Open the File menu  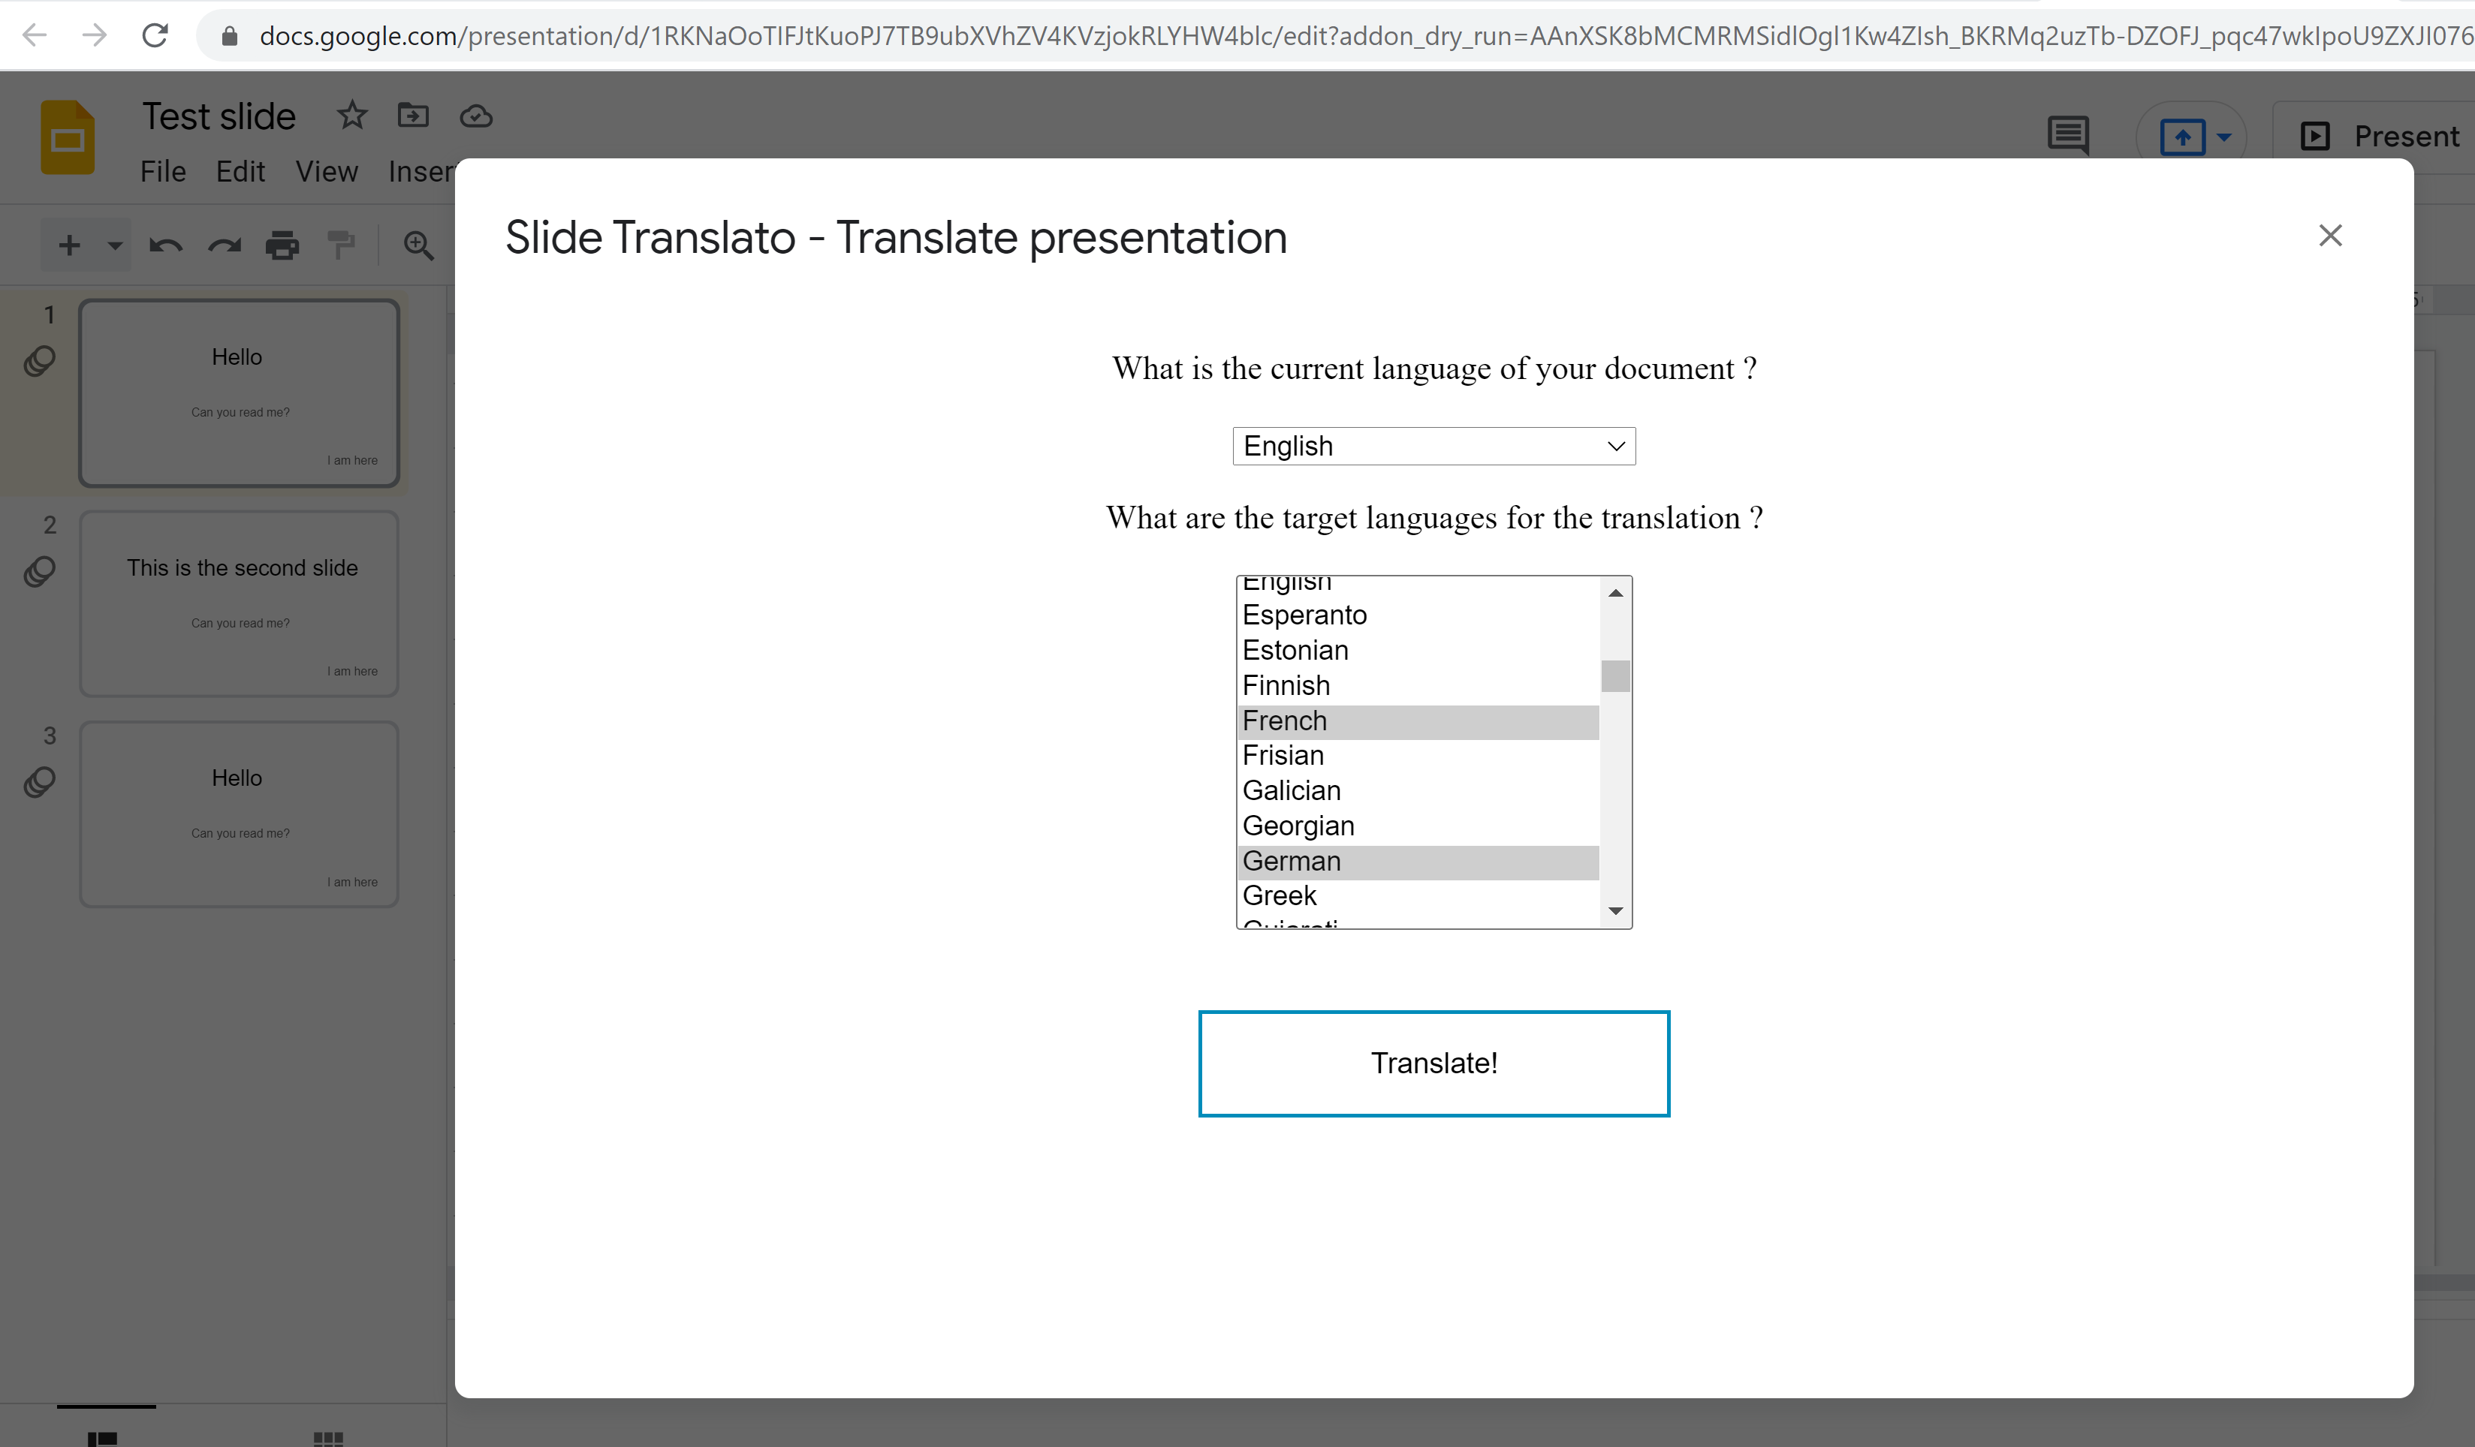point(163,171)
